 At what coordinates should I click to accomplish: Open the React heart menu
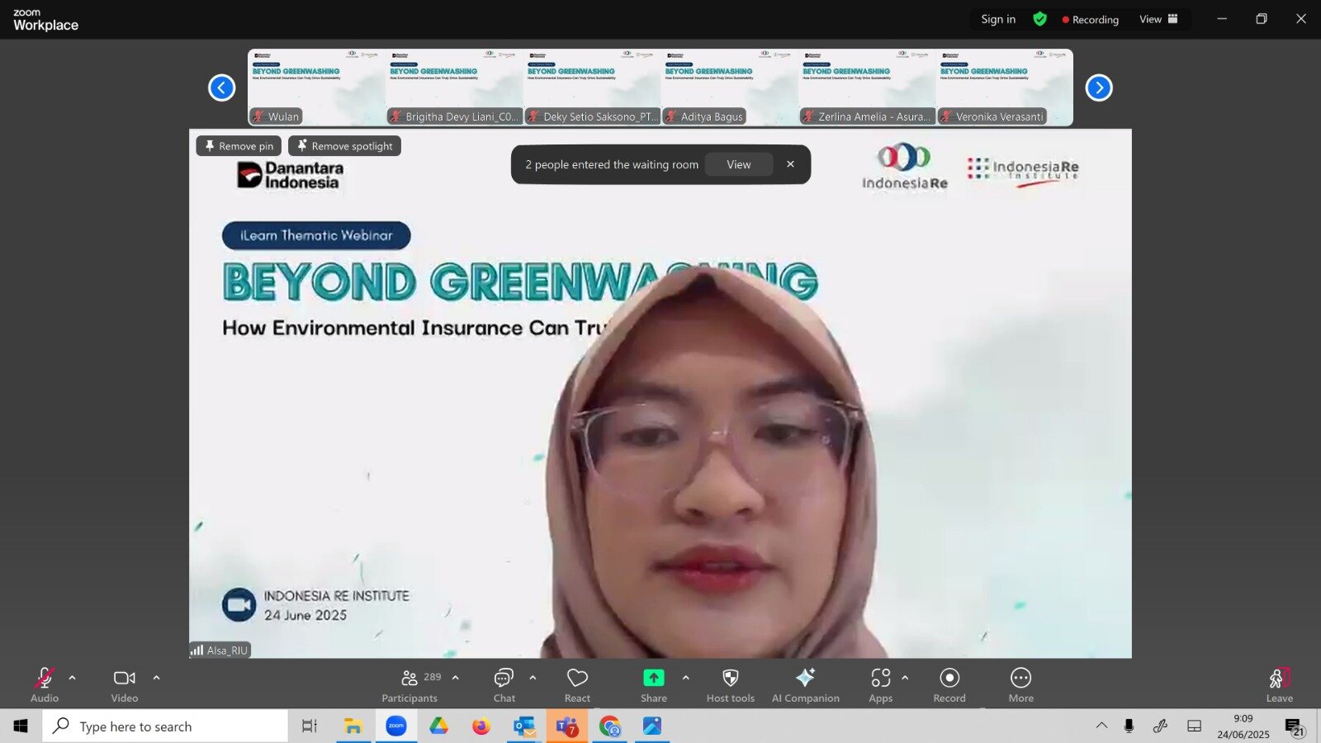577,685
